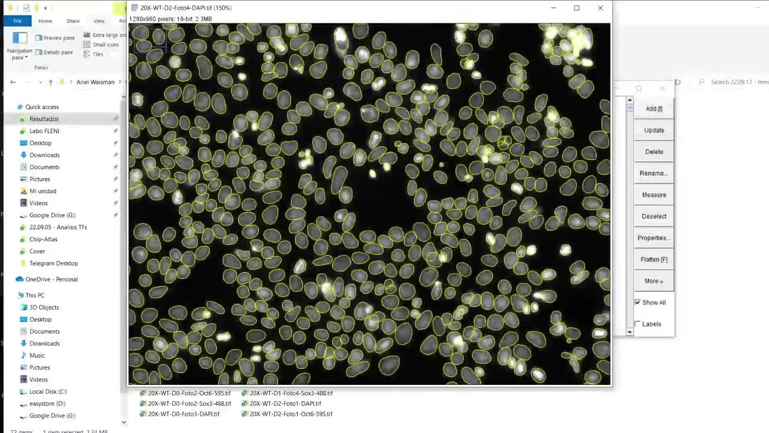This screenshot has height=433, width=769.
Task: Select file 20X-WT-D0-Foto3-DAPI.tif
Action: 180,414
